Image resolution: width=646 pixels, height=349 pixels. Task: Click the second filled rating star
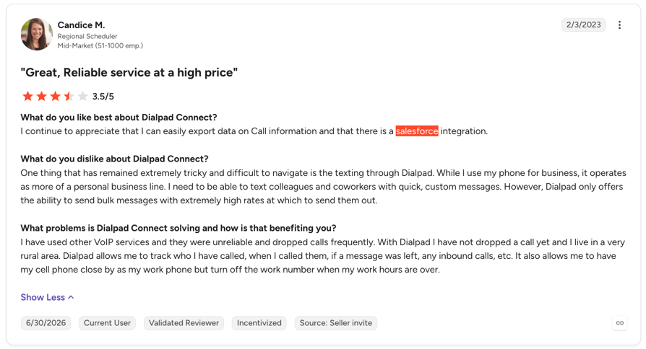(x=42, y=96)
